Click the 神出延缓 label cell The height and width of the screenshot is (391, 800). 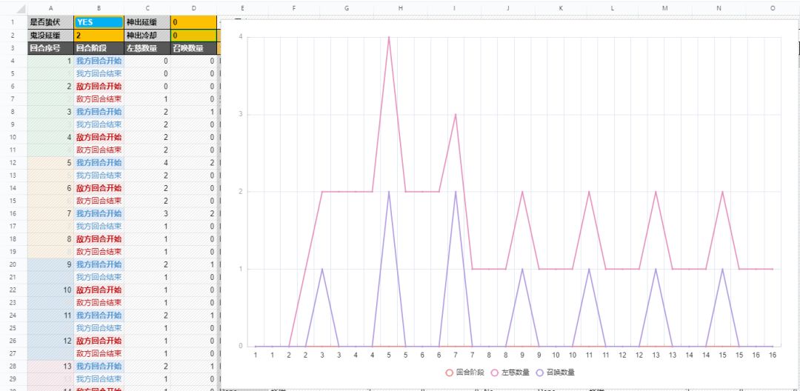(147, 22)
